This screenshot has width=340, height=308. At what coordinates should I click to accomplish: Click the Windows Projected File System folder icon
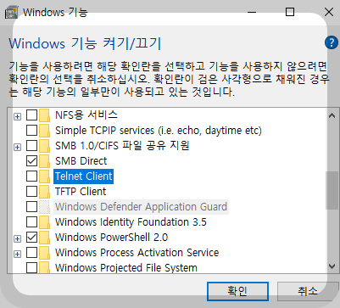44,267
